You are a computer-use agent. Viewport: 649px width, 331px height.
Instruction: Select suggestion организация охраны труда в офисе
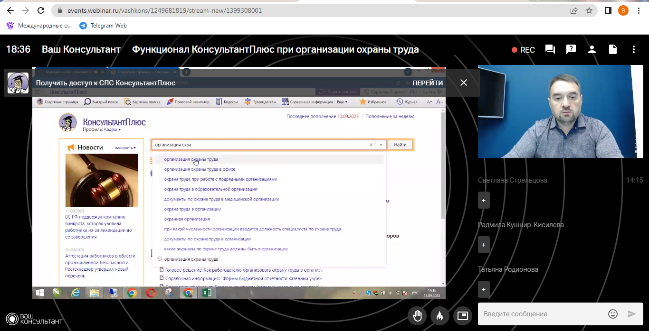[x=200, y=169]
